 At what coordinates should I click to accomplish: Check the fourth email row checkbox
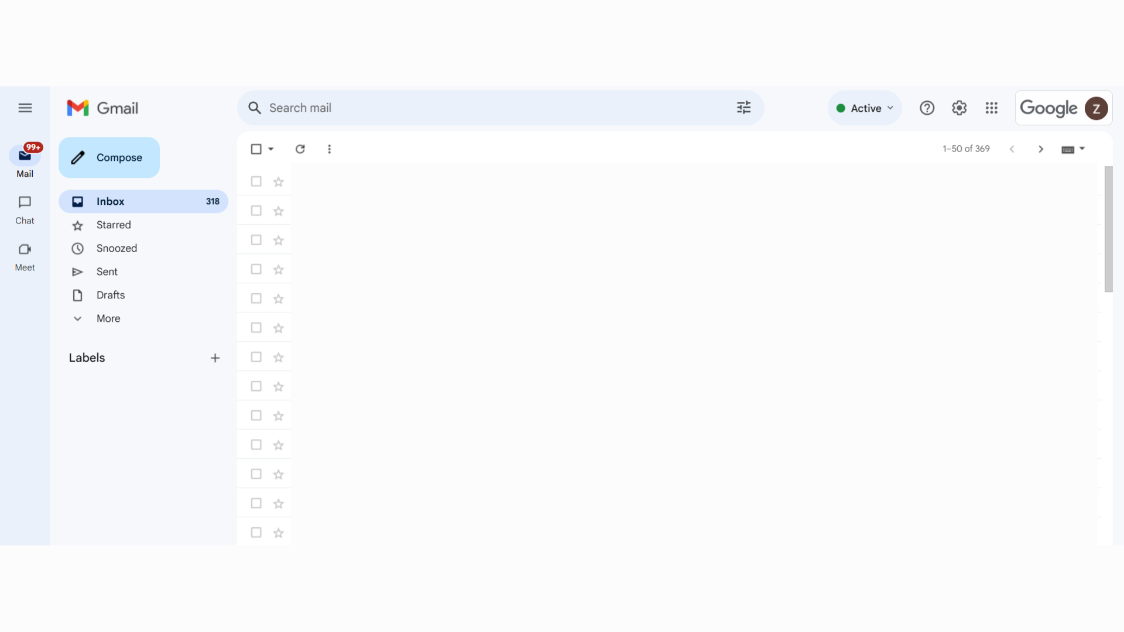(256, 269)
